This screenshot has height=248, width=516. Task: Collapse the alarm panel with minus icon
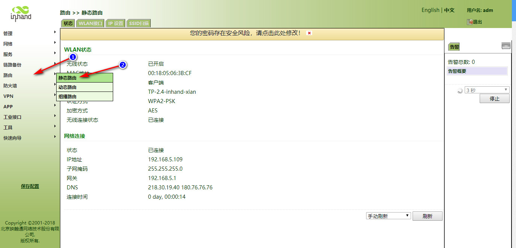click(x=506, y=46)
